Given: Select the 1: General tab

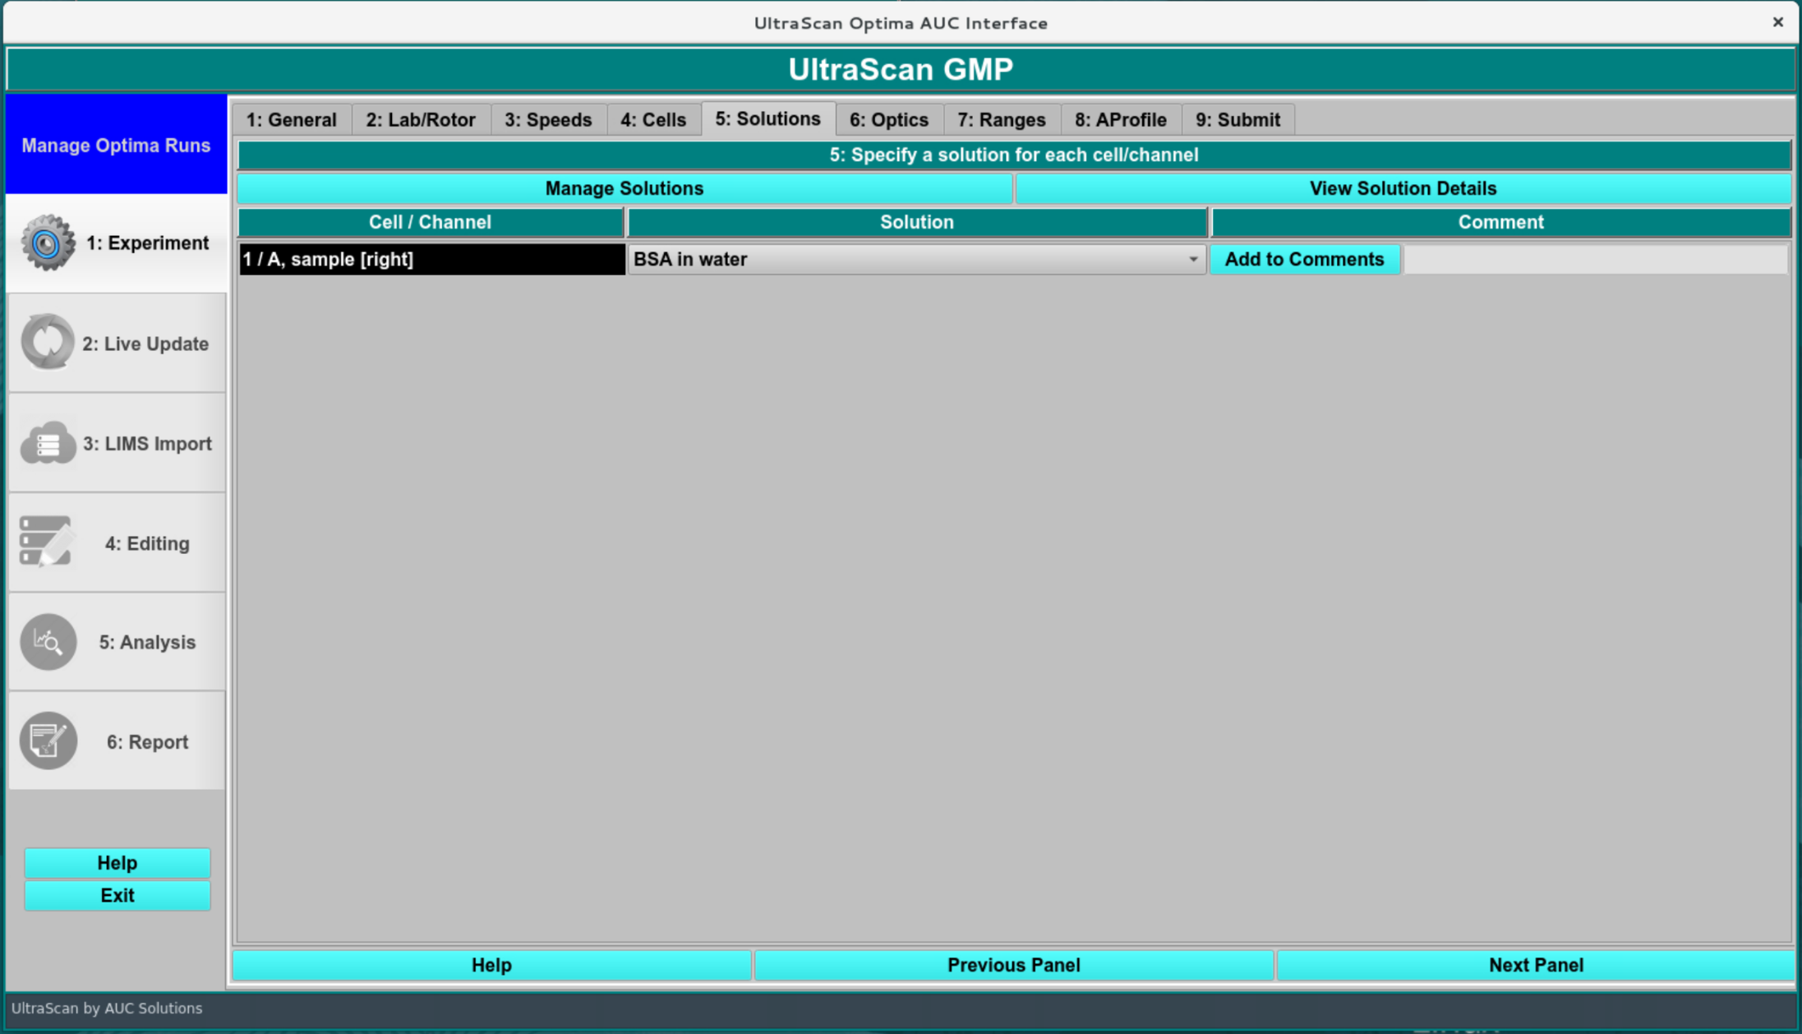Looking at the screenshot, I should pos(291,120).
